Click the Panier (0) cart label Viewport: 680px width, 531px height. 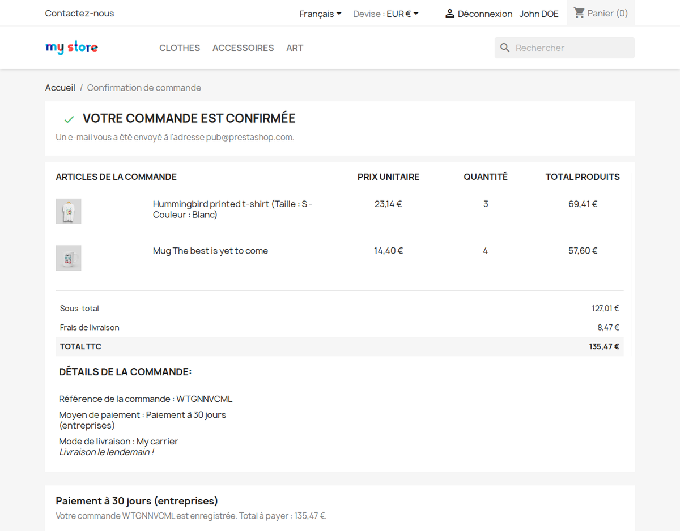pos(607,13)
